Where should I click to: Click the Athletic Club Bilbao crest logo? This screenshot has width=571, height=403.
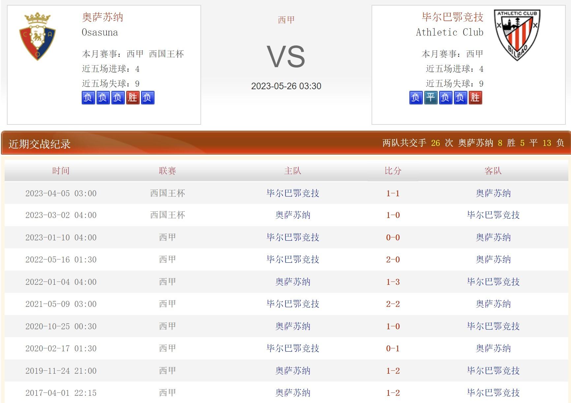click(x=517, y=35)
